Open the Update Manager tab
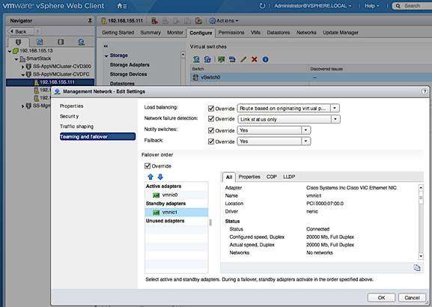This screenshot has width=432, height=307. [341, 32]
